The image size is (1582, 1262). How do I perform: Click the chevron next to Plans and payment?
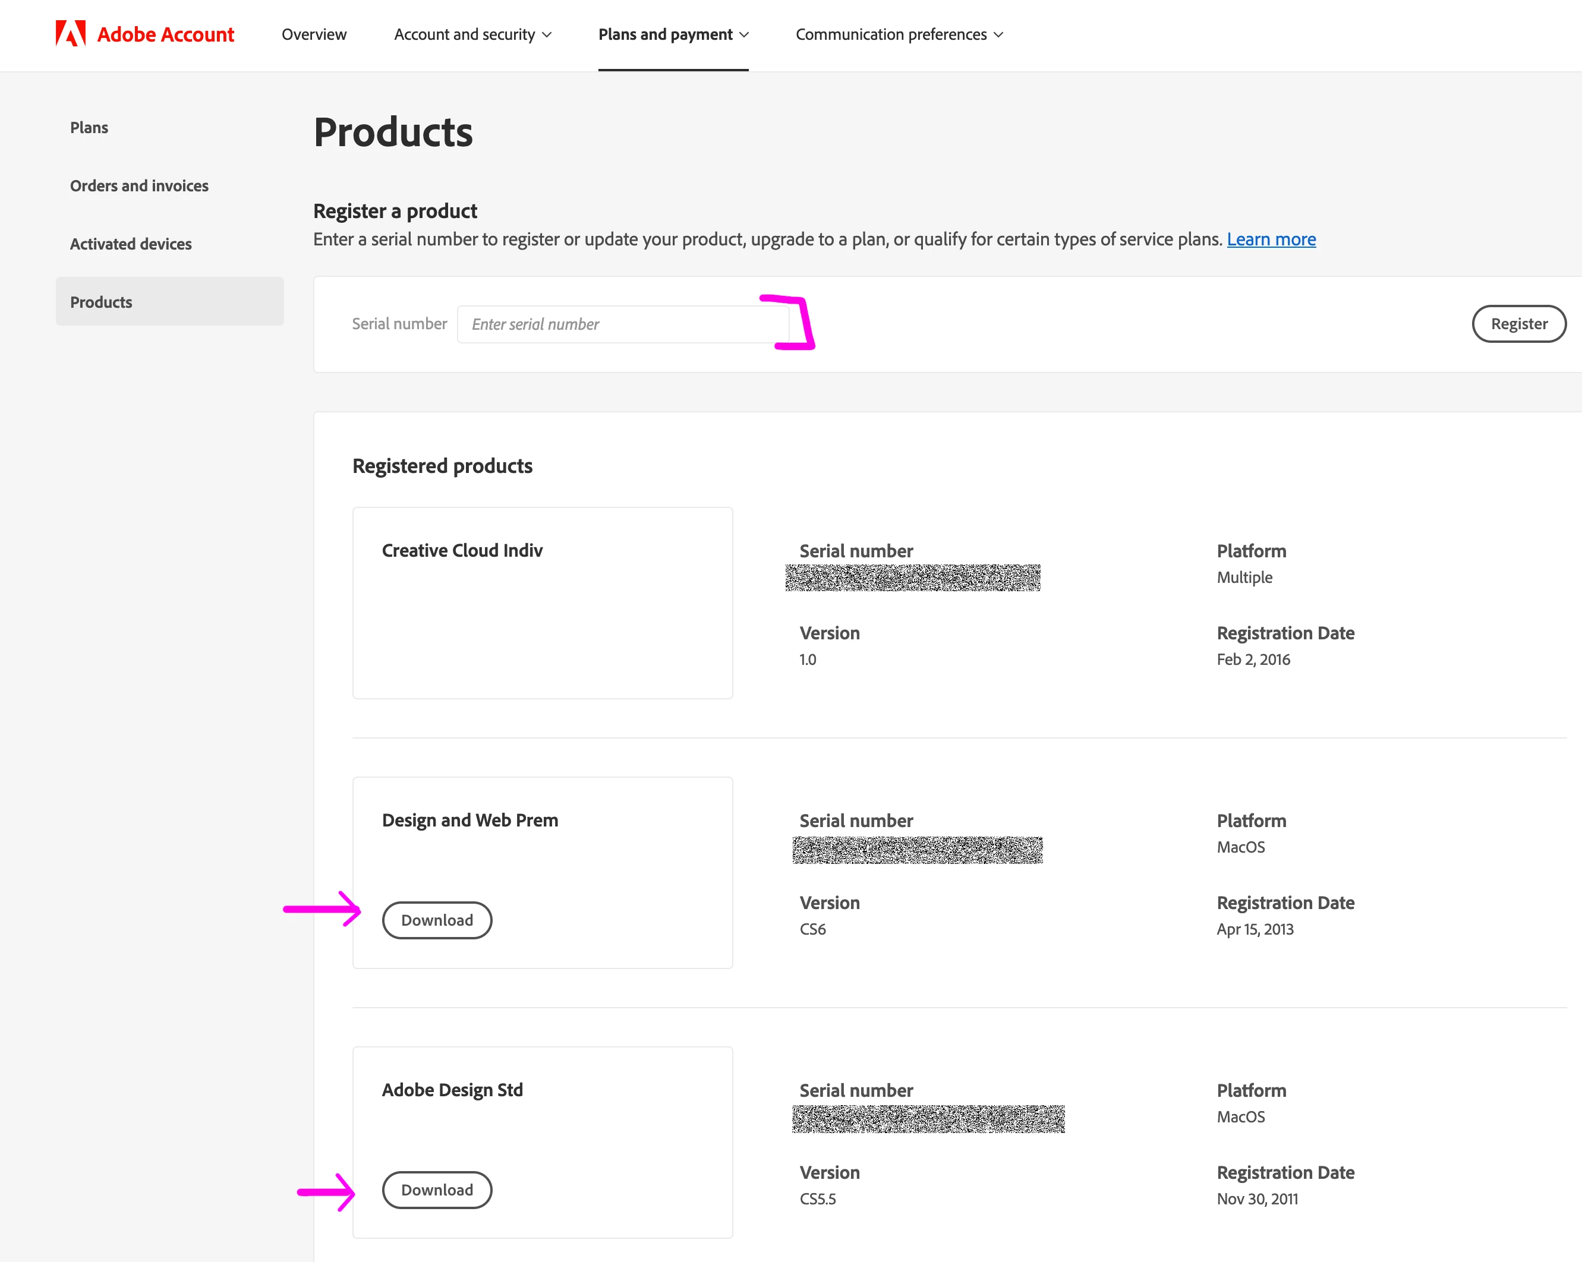pos(744,35)
